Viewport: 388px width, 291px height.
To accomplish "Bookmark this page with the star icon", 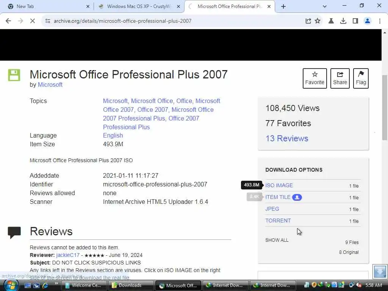I will coord(318,21).
